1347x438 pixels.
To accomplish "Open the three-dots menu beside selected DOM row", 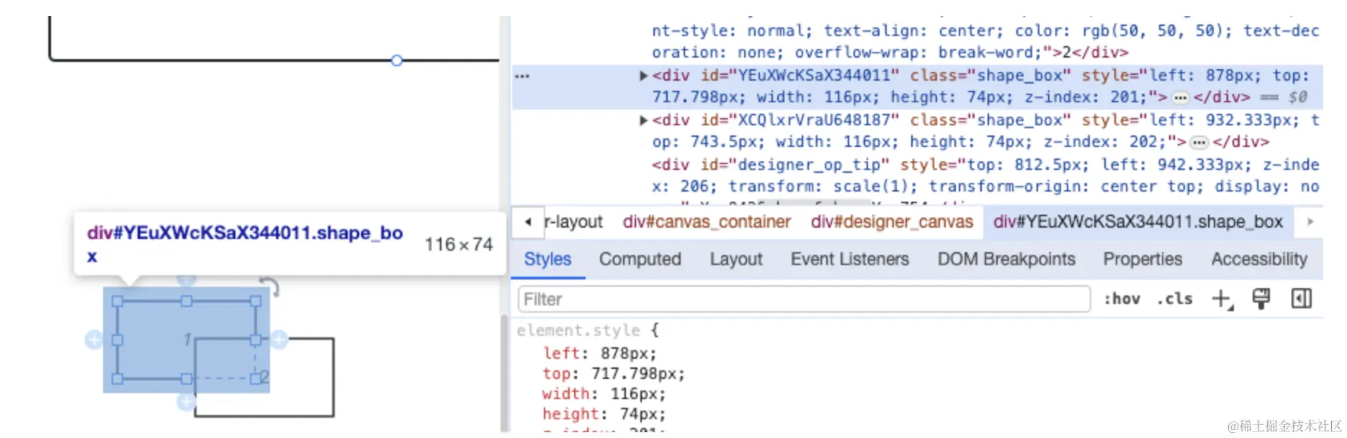I will pyautogui.click(x=522, y=76).
